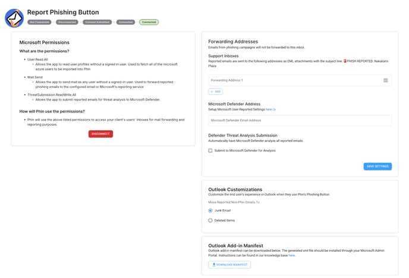This screenshot has height=278, width=409.
Task: Click the download icon on Download Manifest
Action: pyautogui.click(x=214, y=264)
